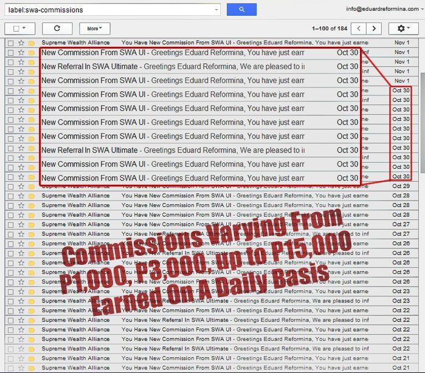Select the Oct 27 New Referral email checkbox
This screenshot has height=373, width=425.
tap(10, 234)
